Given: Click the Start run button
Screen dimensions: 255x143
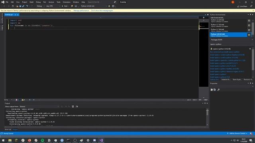Looking at the screenshot, I should click(65, 6).
